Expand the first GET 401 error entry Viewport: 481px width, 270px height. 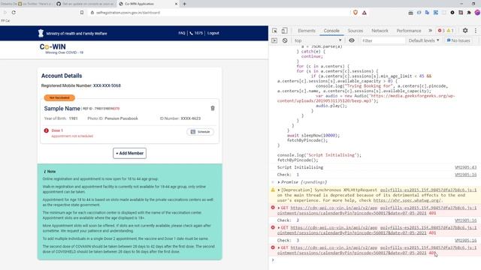click(x=279, y=208)
